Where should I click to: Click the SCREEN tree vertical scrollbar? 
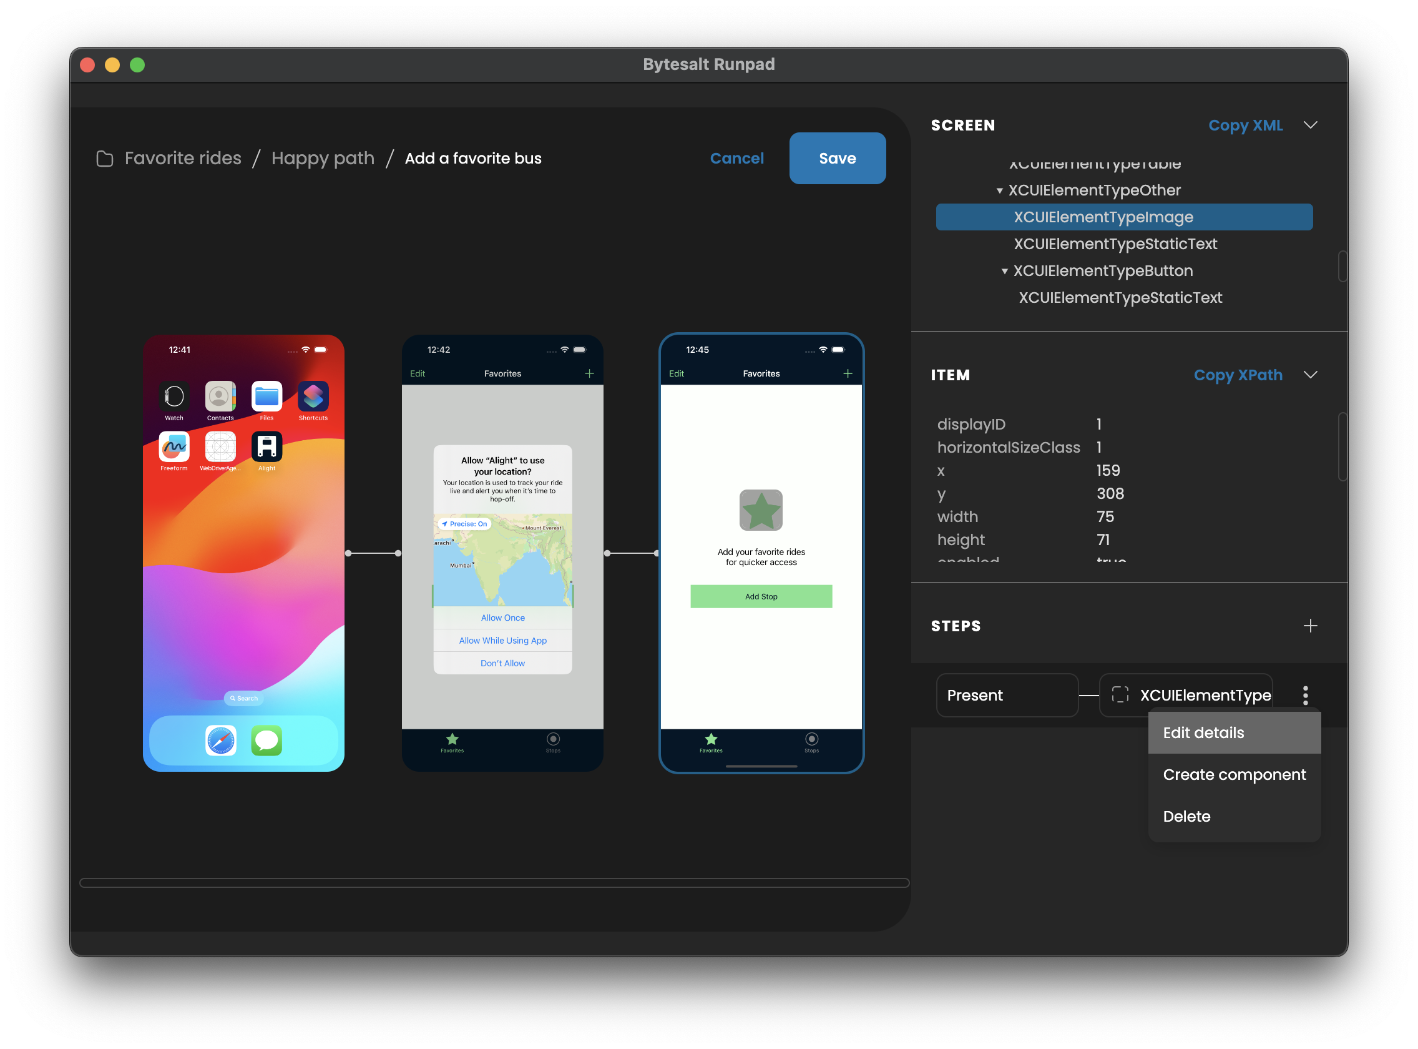(x=1342, y=267)
